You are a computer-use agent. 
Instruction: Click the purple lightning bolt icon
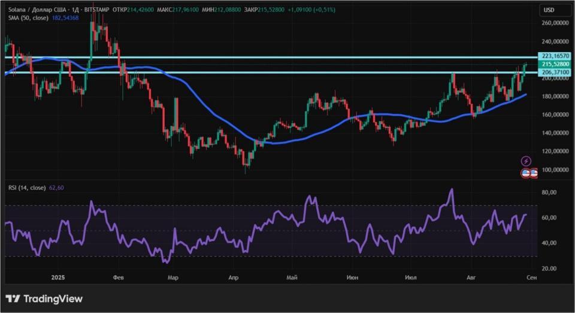pyautogui.click(x=526, y=161)
